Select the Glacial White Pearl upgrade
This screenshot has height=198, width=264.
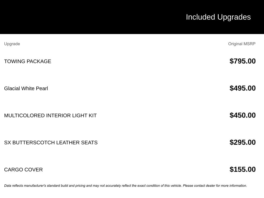pyautogui.click(x=26, y=88)
